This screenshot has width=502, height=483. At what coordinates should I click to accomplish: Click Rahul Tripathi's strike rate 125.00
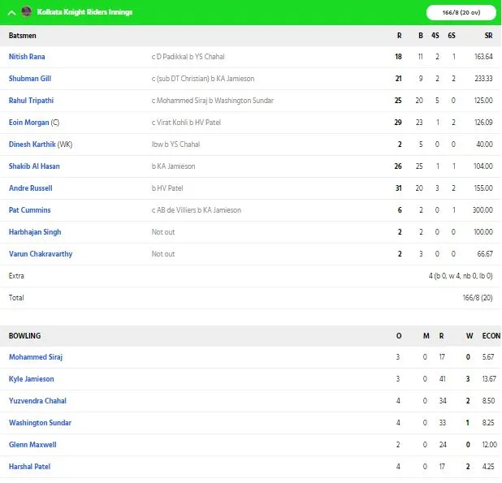click(x=483, y=101)
